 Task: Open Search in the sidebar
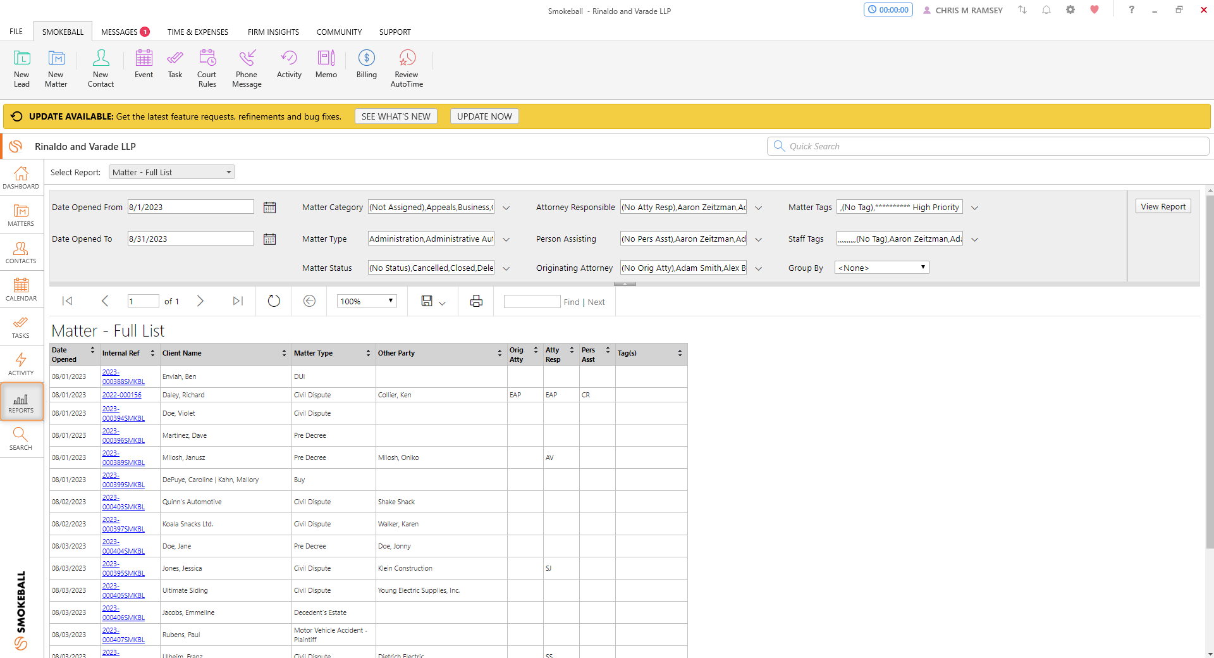tap(21, 439)
